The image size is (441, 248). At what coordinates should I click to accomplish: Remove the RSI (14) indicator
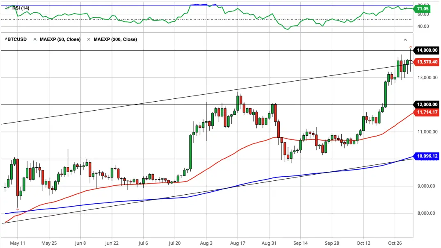tap(7, 8)
